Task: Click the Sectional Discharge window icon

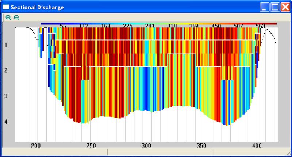Action: tap(5, 7)
